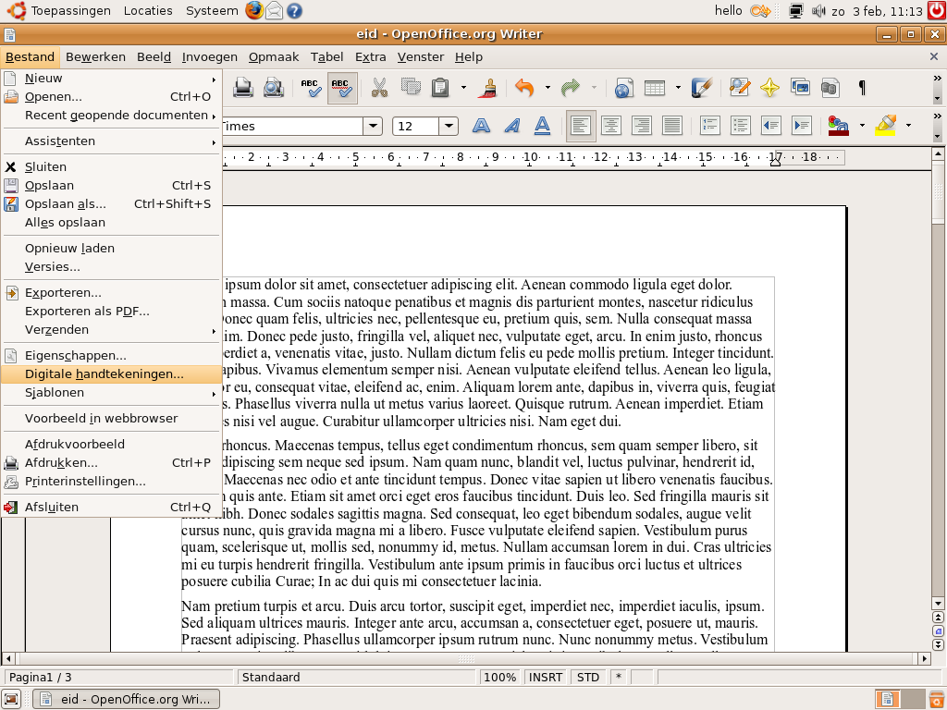Toggle Nonprinting Characters pilcrow icon
The width and height of the screenshot is (947, 710).
[862, 88]
